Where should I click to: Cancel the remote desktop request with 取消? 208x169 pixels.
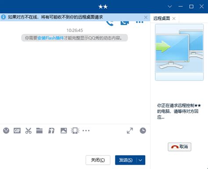point(179,147)
